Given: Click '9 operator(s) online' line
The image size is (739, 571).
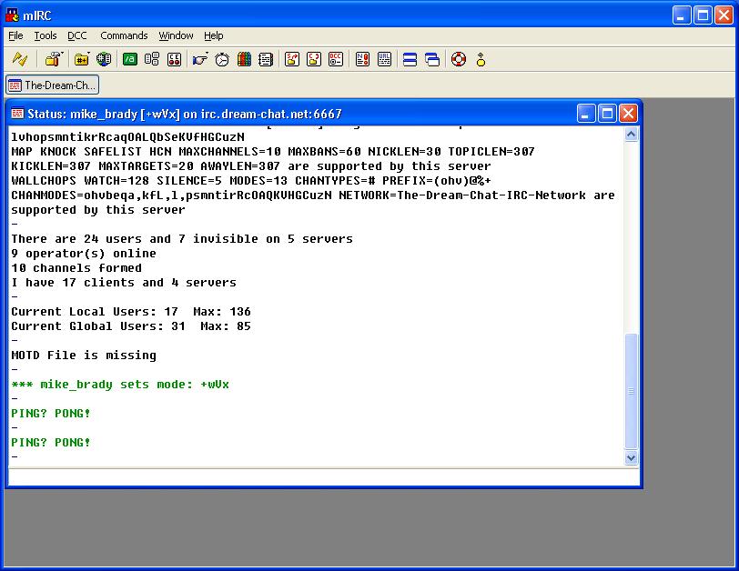Looking at the screenshot, I should tap(84, 254).
